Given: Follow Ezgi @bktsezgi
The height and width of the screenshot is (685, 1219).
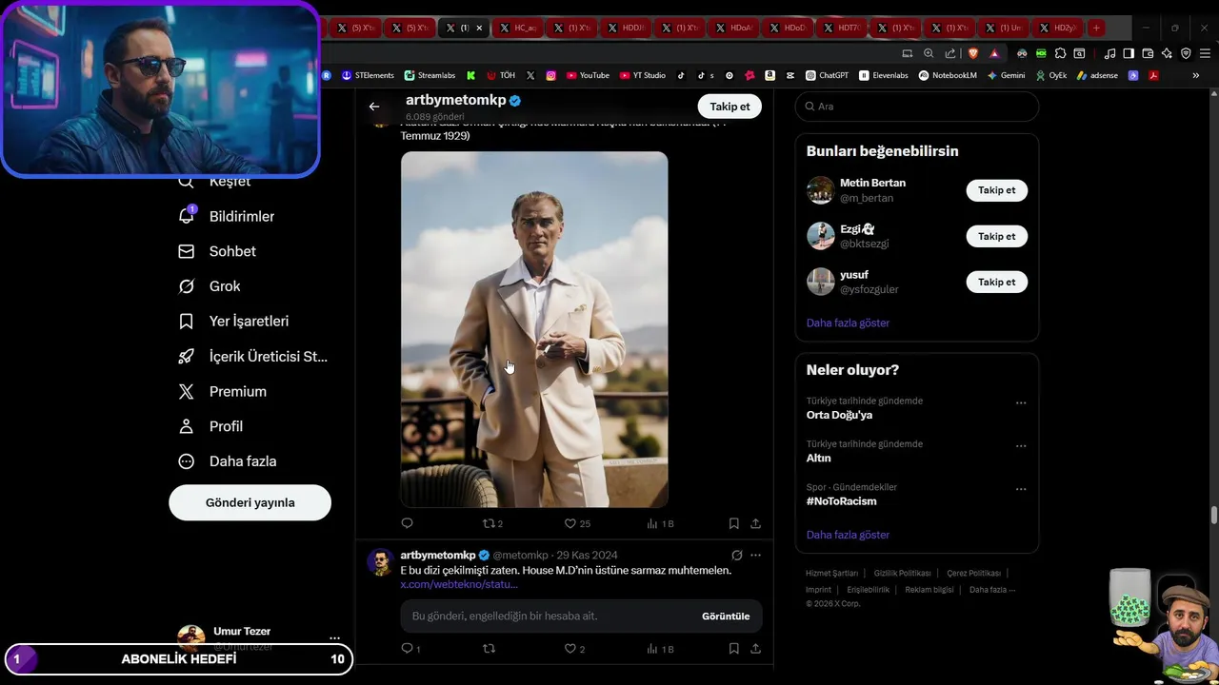Looking at the screenshot, I should point(996,236).
